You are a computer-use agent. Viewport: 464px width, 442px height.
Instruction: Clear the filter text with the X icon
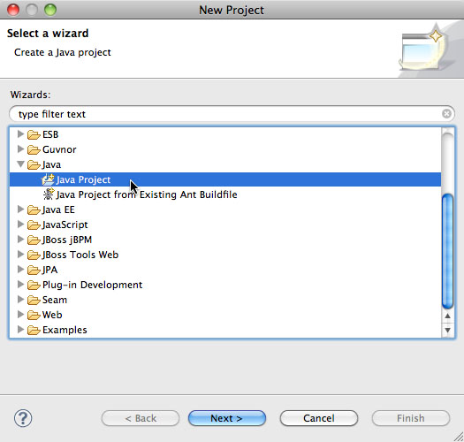coord(446,114)
